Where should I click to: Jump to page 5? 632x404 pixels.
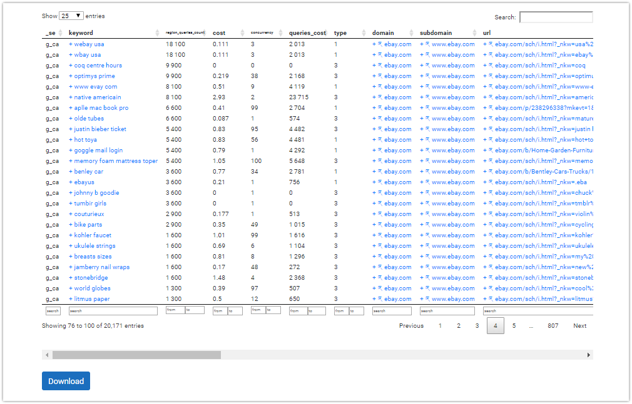[514, 326]
